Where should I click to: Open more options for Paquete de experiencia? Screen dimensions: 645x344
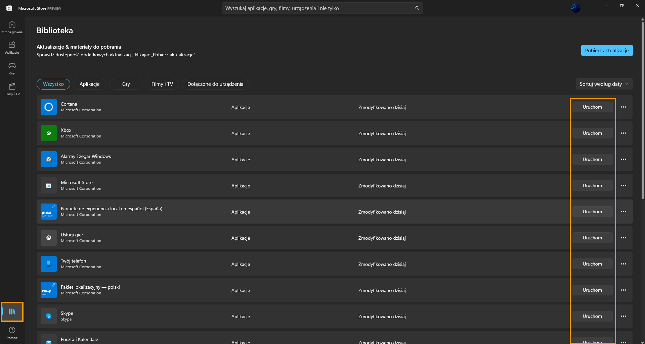click(623, 212)
